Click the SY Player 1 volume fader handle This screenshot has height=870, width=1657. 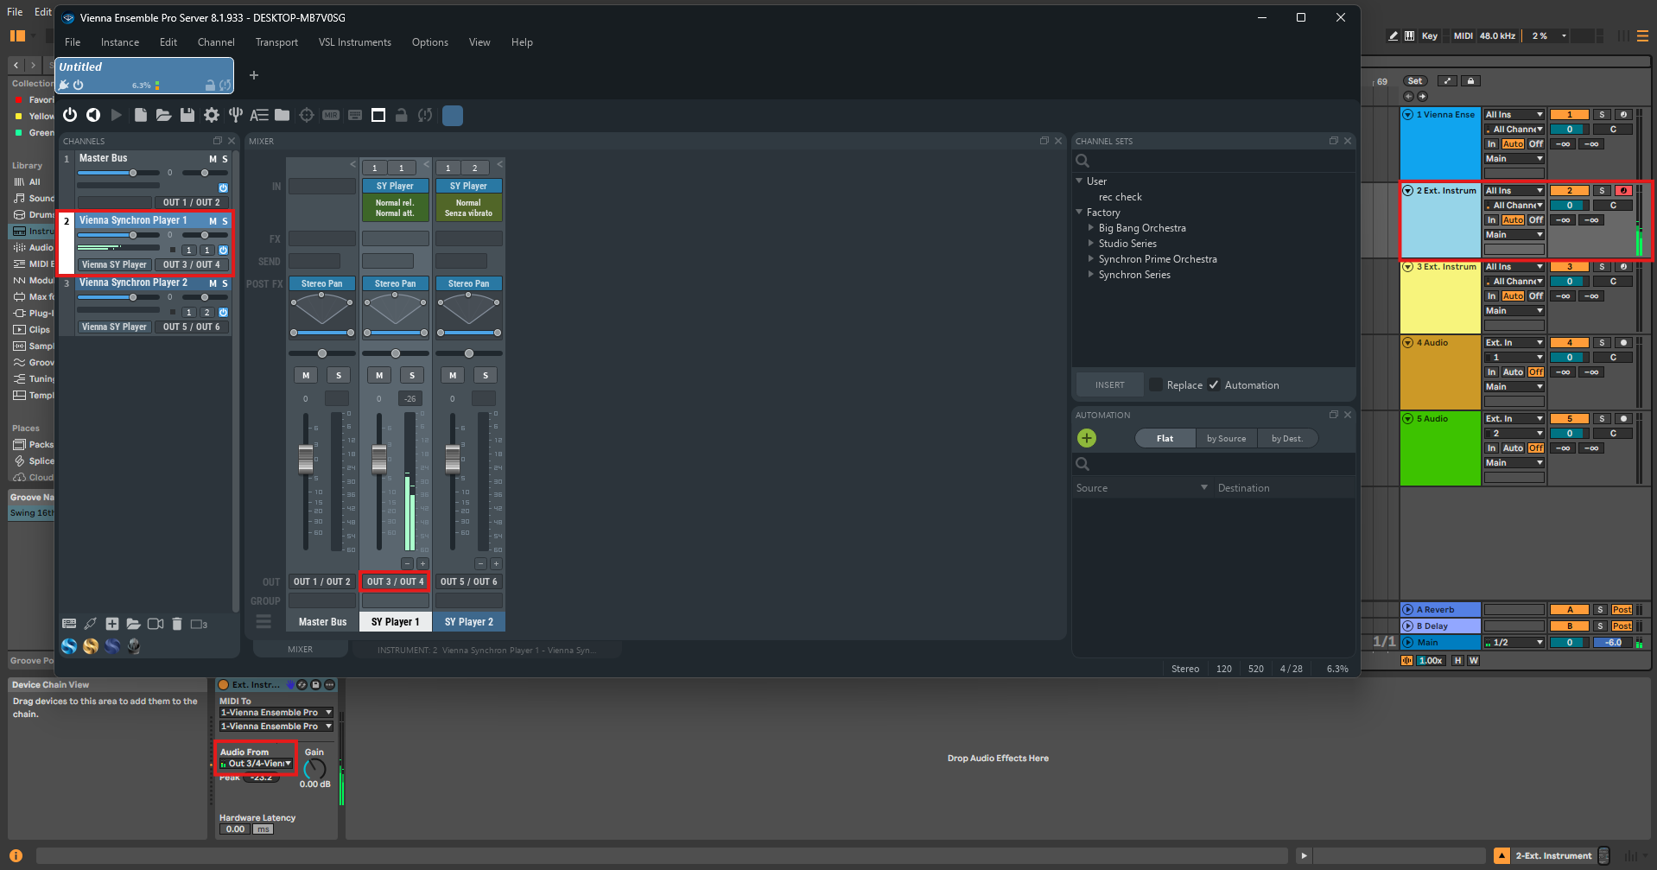(x=379, y=459)
